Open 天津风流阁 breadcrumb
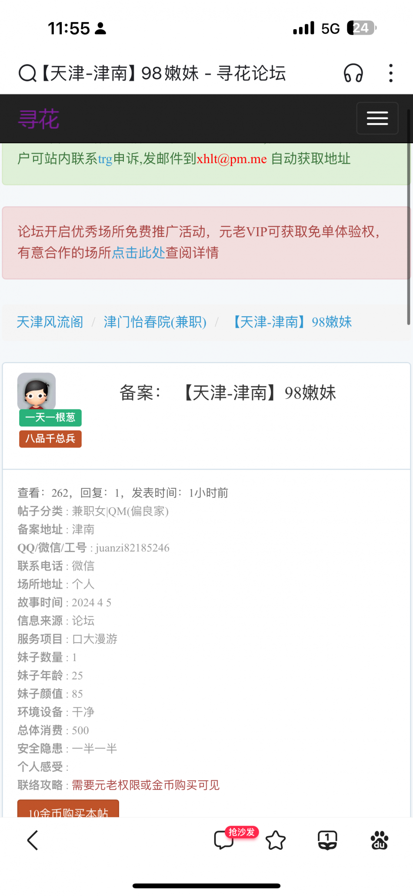 pos(50,322)
